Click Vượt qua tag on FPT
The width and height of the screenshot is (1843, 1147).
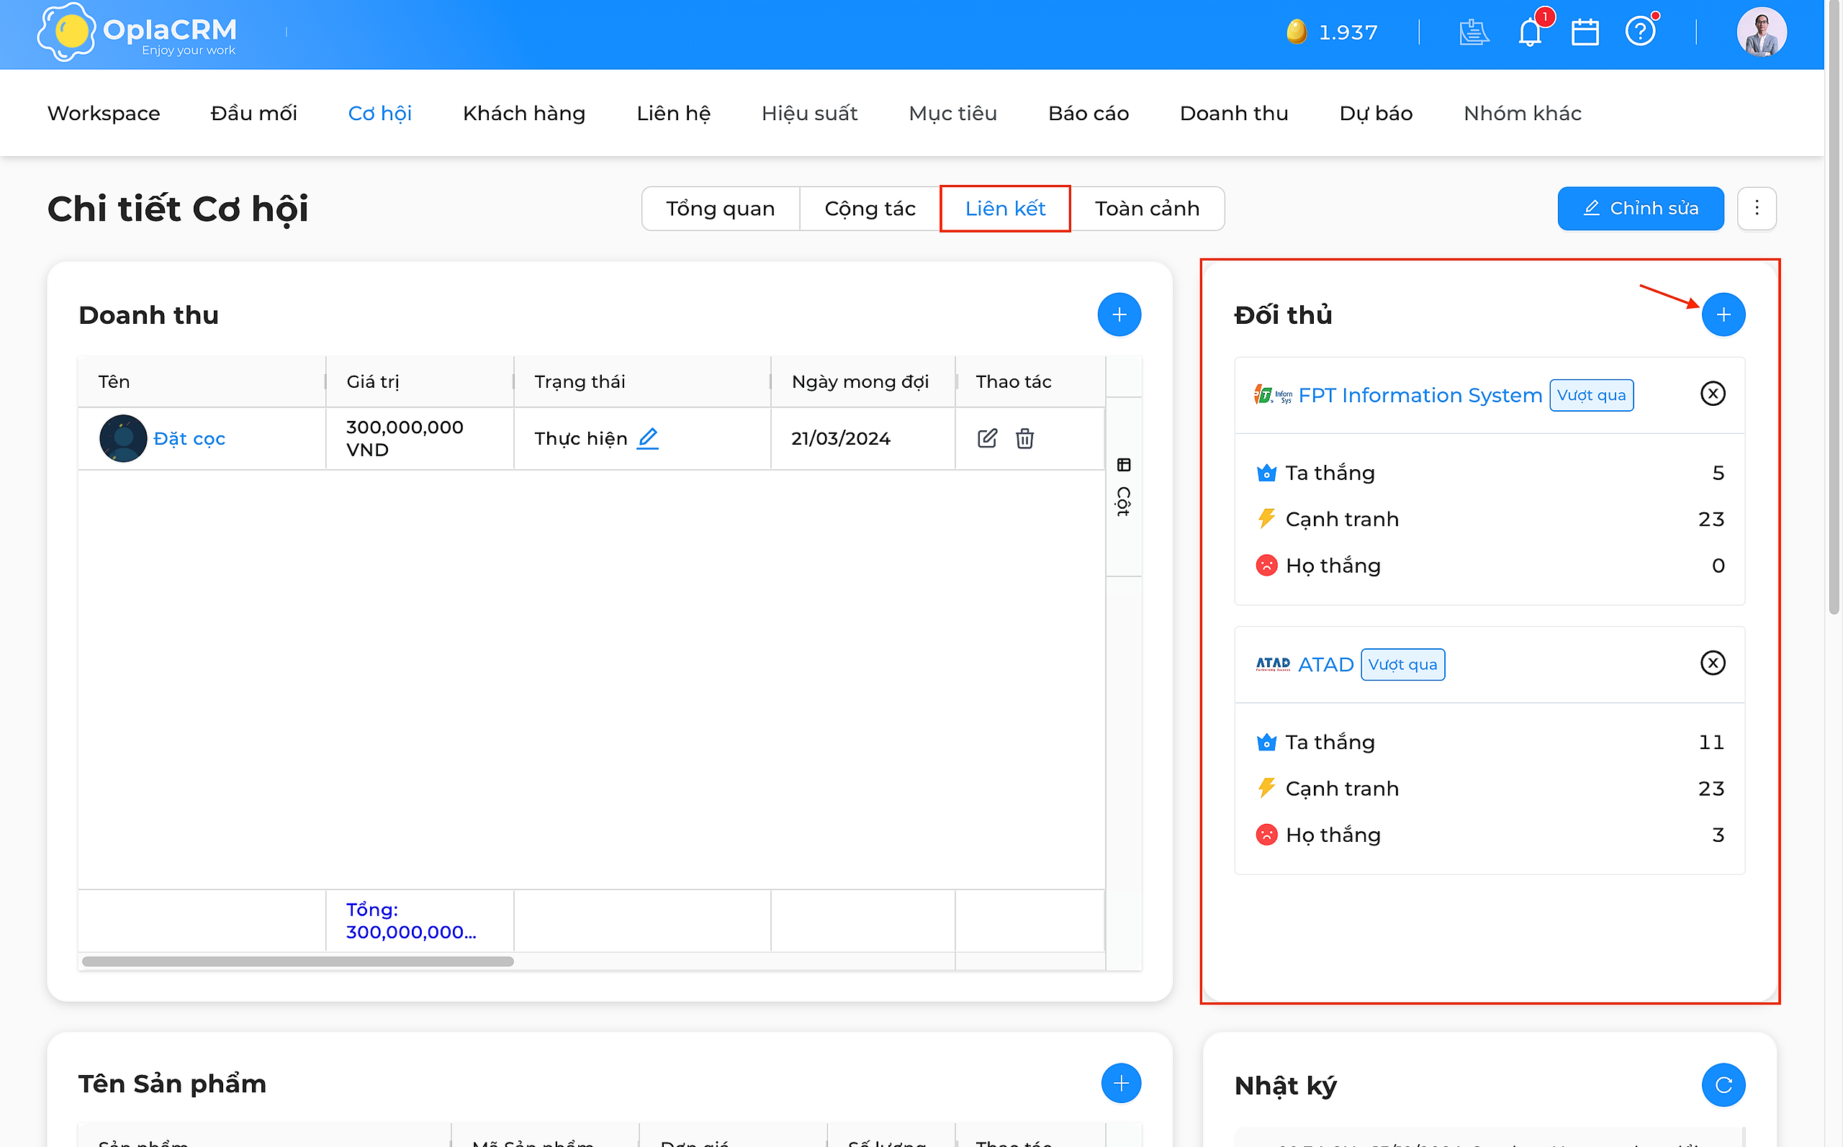1591,394
